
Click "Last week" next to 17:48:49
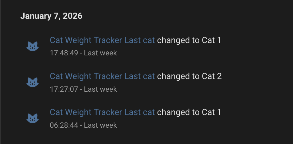pyautogui.click(x=100, y=53)
